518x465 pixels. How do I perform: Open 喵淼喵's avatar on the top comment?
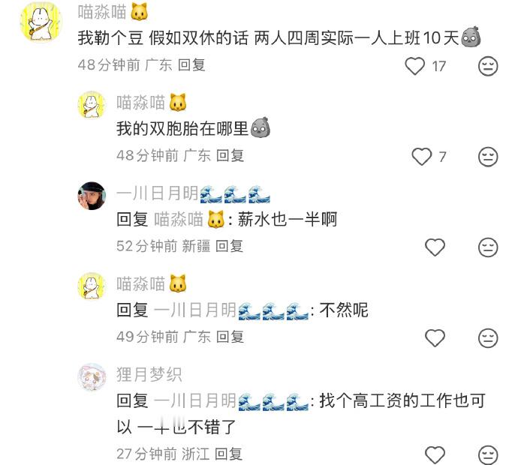41,22
